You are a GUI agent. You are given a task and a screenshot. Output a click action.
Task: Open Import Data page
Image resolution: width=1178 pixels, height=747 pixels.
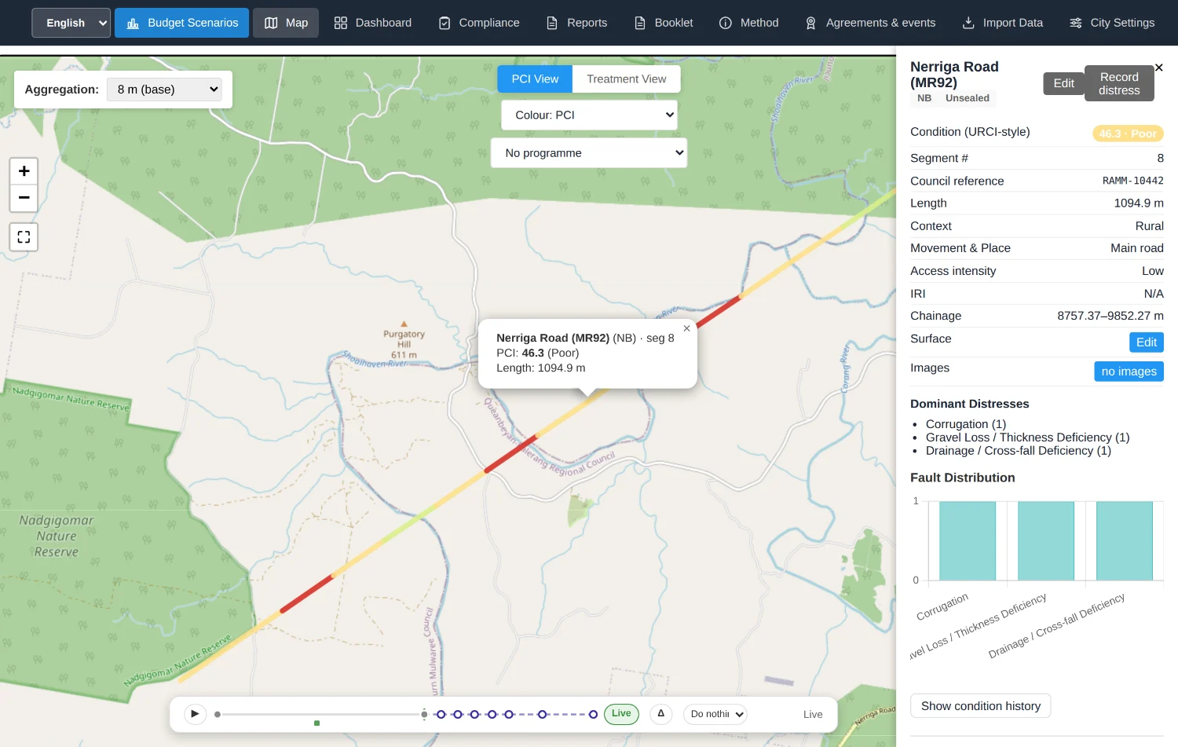[x=1002, y=23]
